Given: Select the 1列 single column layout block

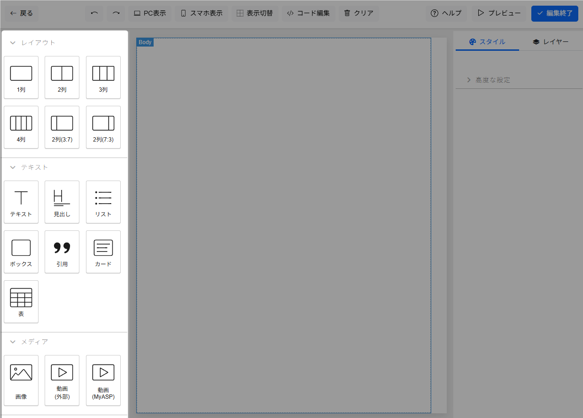Looking at the screenshot, I should [21, 78].
